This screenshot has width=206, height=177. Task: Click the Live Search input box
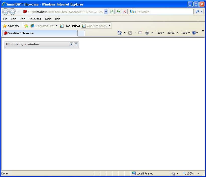pos(162,12)
